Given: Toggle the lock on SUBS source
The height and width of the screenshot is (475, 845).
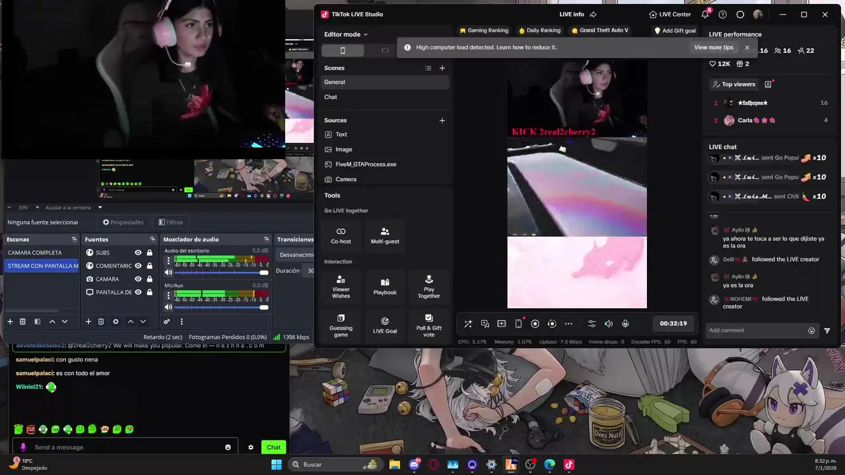Looking at the screenshot, I should [150, 253].
